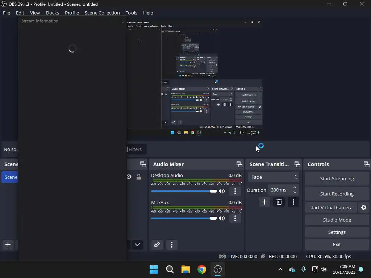Move source down with chevron arrow
The image size is (371, 278).
(137, 245)
